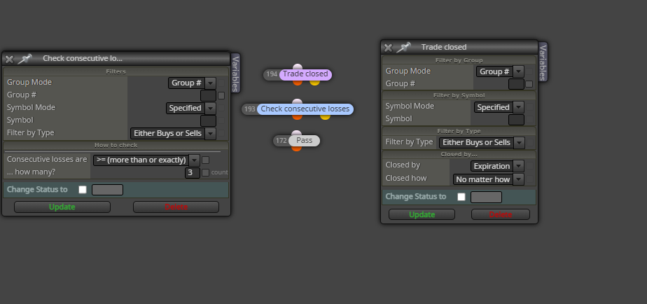Open the Closed how dropdown
Image resolution: width=647 pixels, height=304 pixels.
[x=489, y=179]
